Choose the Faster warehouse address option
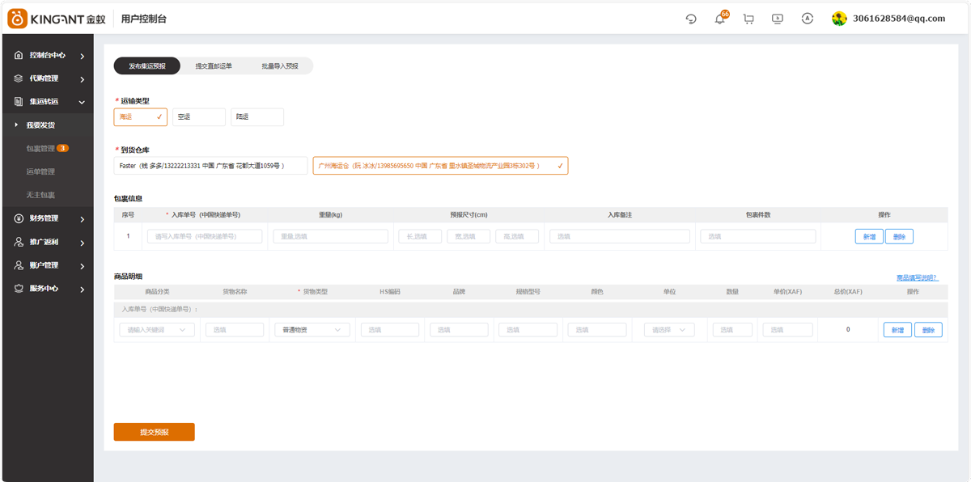This screenshot has height=482, width=971. click(210, 166)
